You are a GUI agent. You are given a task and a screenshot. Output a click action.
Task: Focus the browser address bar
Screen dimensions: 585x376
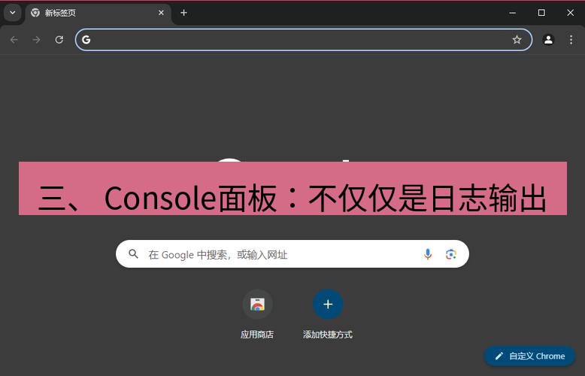point(303,40)
